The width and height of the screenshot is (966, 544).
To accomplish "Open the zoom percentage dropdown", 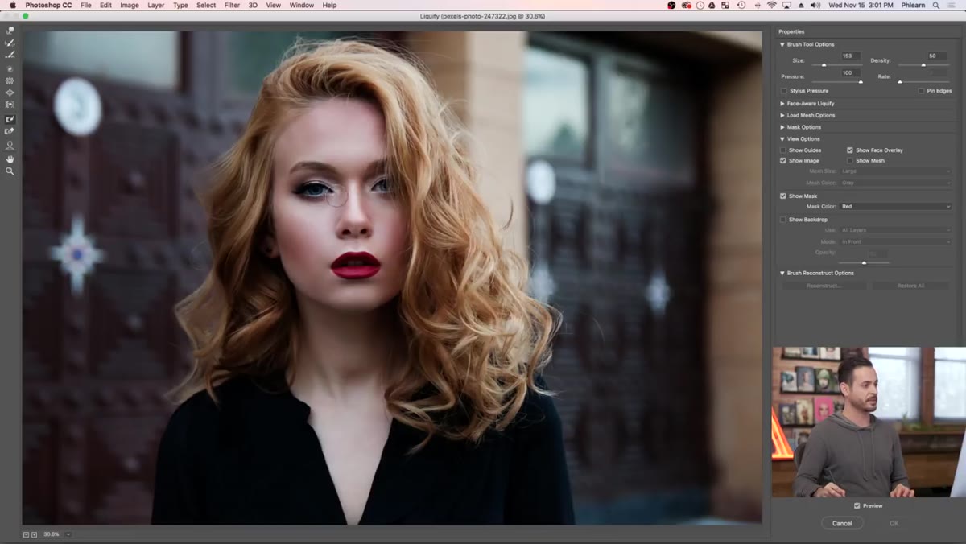I will (68, 534).
